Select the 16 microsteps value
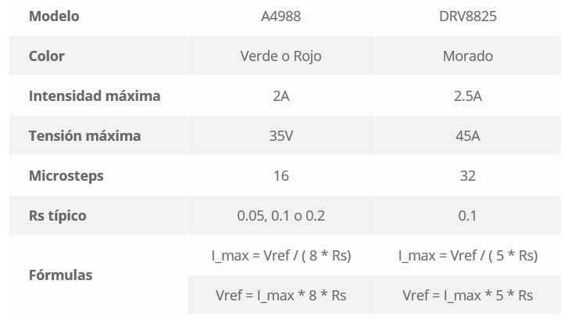The image size is (568, 327). pos(280,176)
